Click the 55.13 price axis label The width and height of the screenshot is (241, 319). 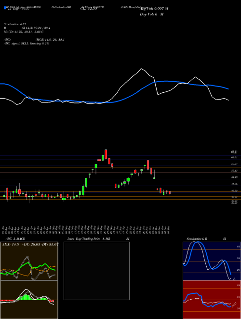click(x=235, y=171)
